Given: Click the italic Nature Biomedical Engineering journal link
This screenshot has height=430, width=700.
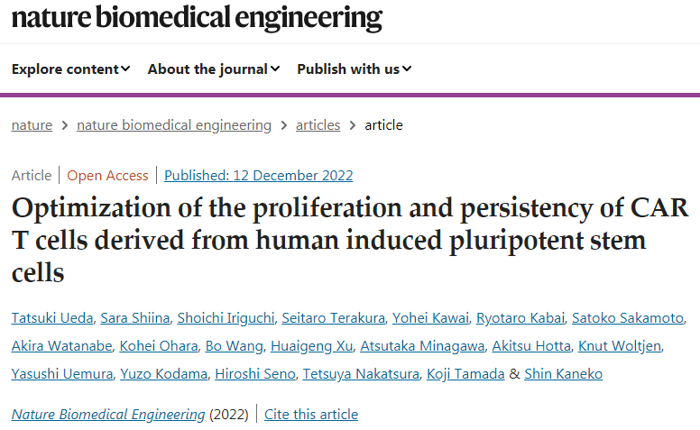Looking at the screenshot, I should click(x=108, y=415).
